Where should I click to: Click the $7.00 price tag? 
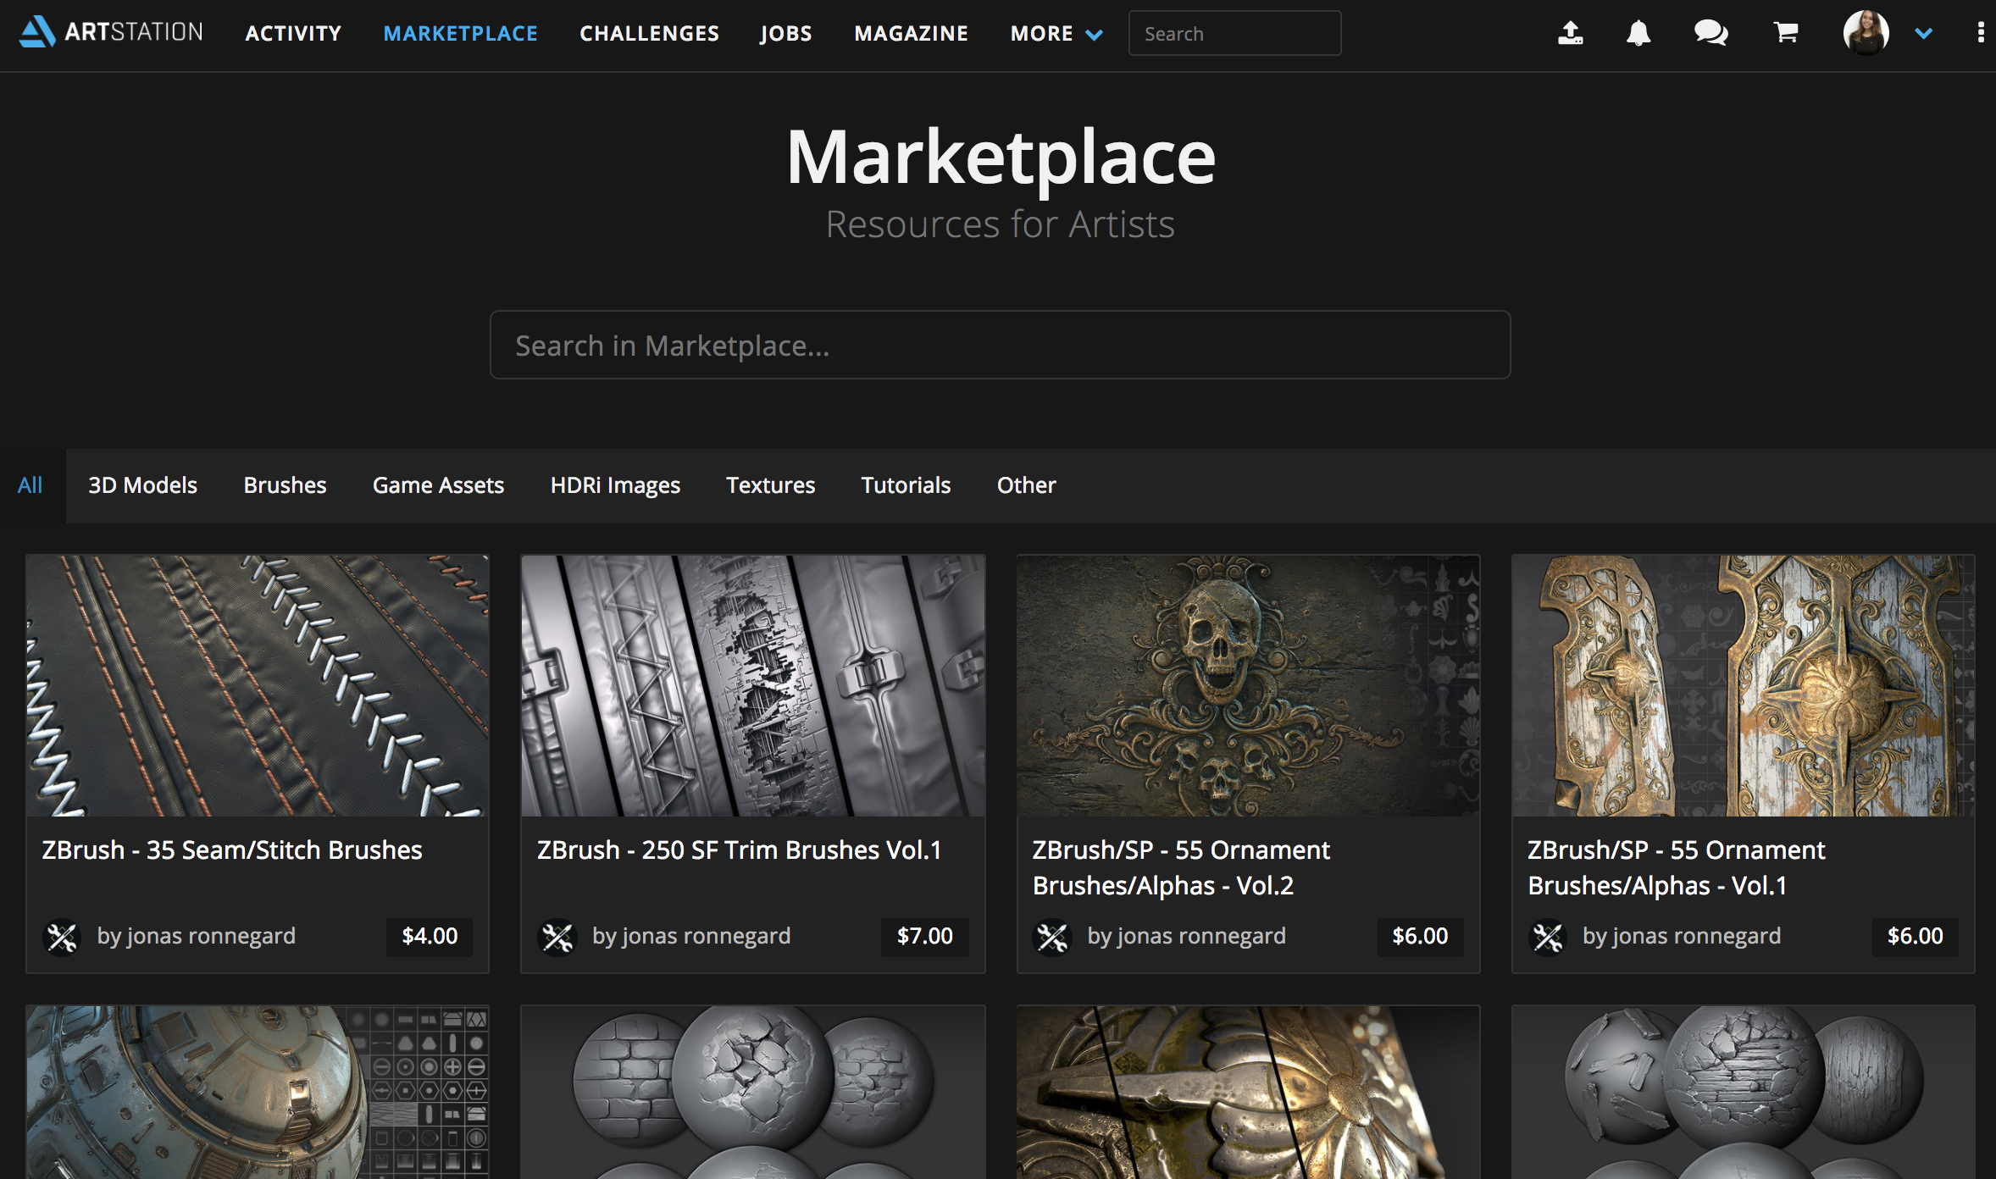click(925, 937)
